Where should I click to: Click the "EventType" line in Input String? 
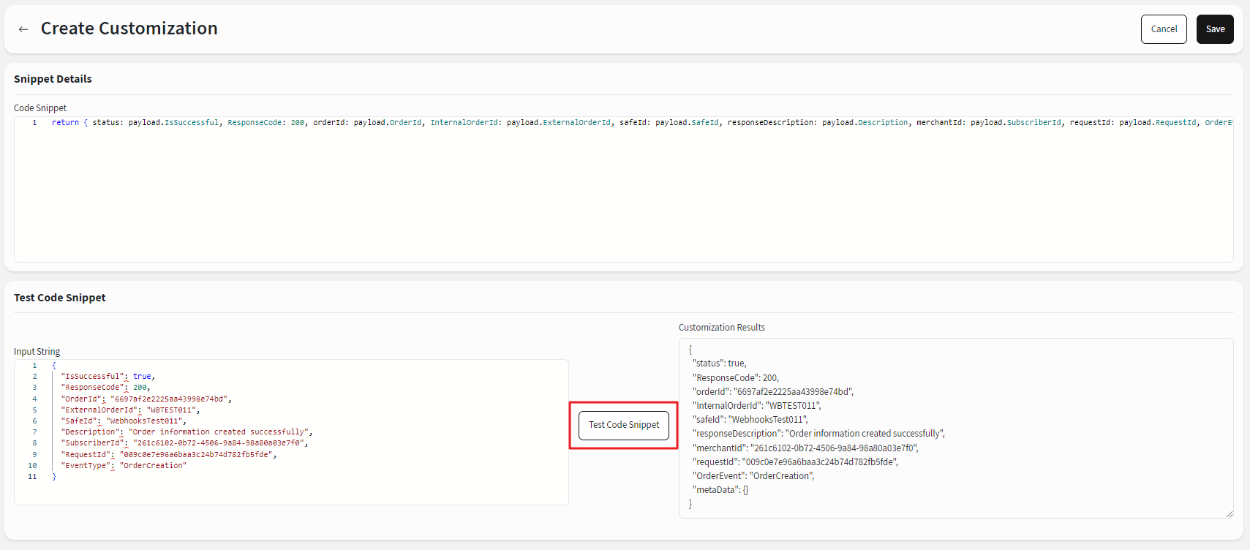123,466
